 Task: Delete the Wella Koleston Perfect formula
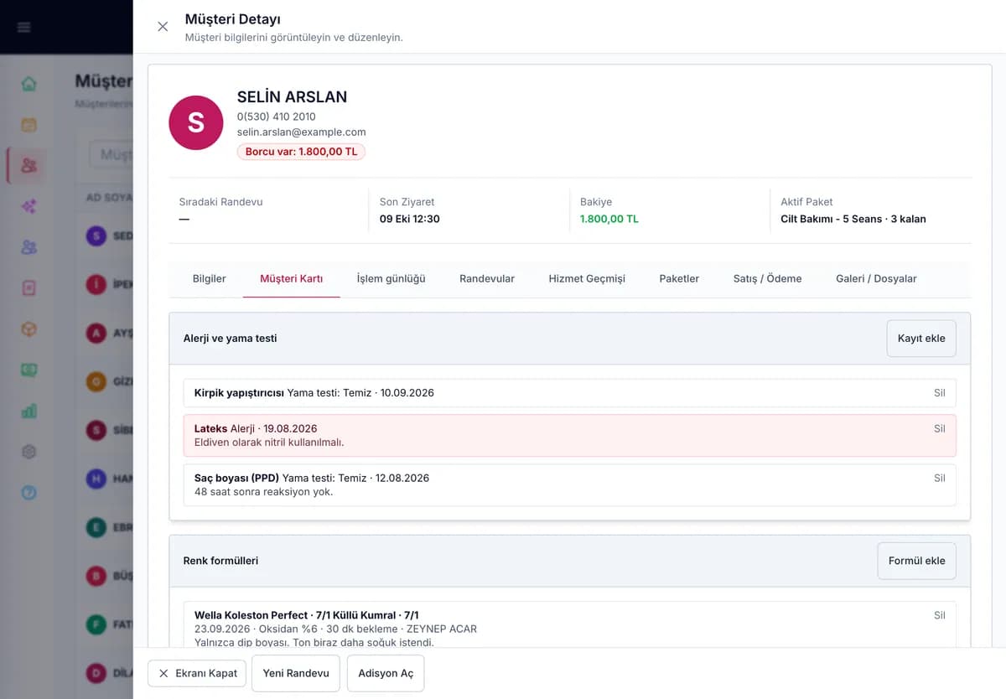click(940, 615)
